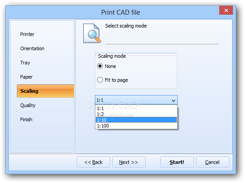Begin printing with the Start! button

[177, 162]
